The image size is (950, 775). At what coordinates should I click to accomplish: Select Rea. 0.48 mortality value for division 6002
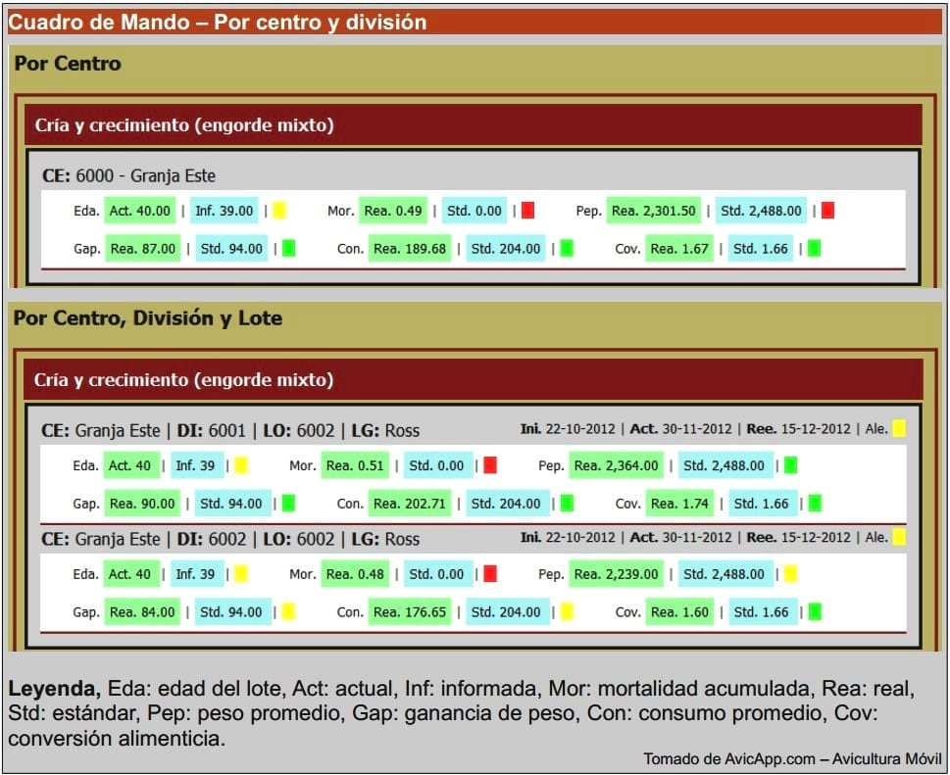[355, 574]
